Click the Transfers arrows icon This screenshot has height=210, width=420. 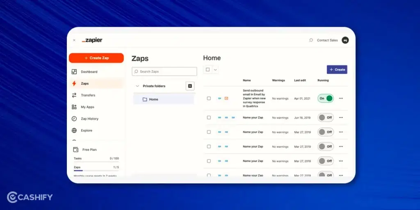coord(74,95)
